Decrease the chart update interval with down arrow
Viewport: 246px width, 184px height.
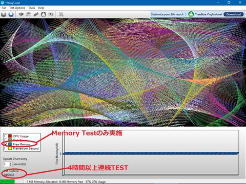(10, 165)
